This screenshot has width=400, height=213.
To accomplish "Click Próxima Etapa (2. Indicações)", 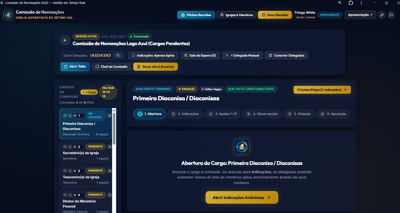I will point(322,90).
